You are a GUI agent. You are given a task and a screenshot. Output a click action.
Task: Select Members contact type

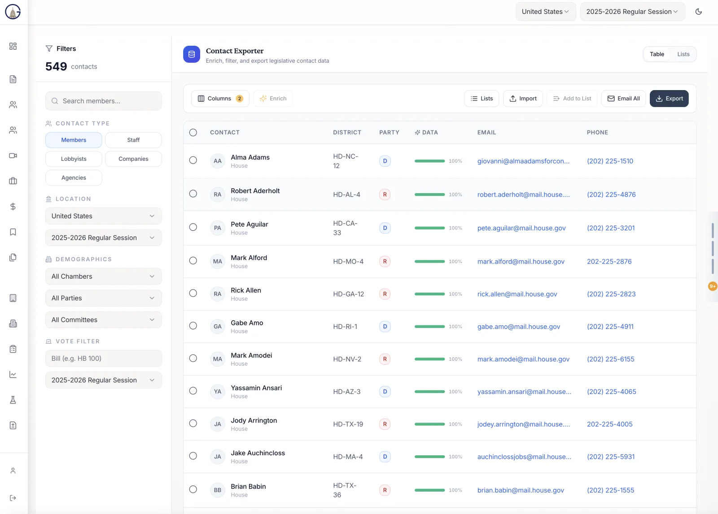coord(74,140)
